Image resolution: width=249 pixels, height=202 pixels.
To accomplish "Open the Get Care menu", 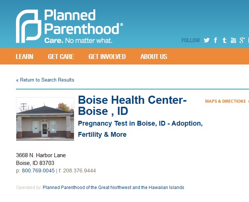I will [x=61, y=57].
